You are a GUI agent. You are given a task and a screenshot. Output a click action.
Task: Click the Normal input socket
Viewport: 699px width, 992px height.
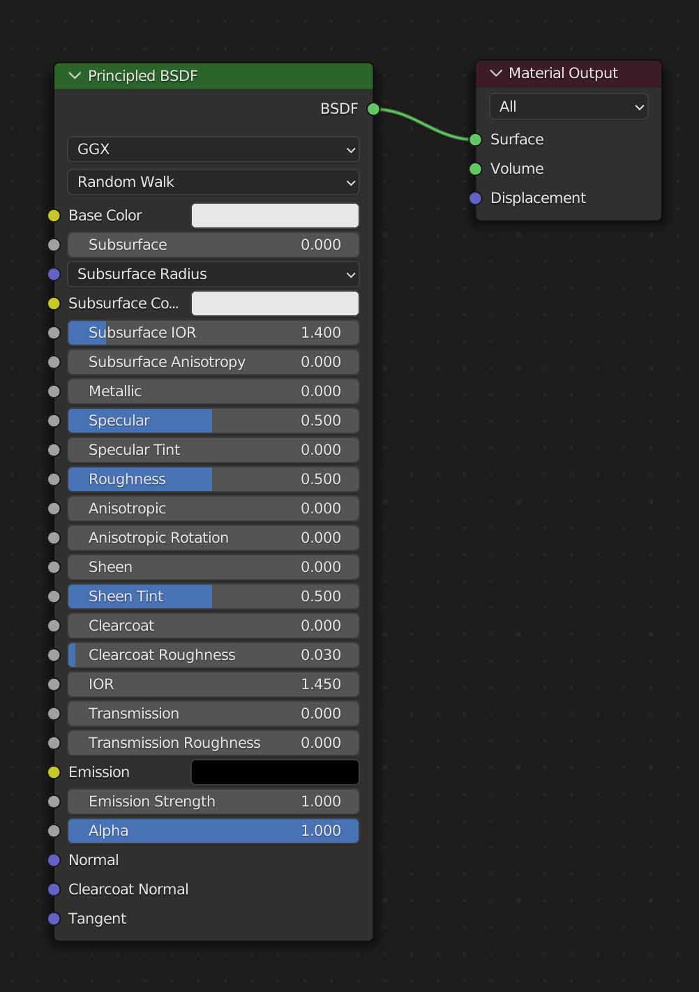tap(54, 860)
